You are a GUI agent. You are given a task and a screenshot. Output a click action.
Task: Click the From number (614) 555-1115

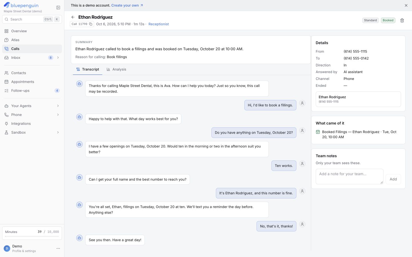355,52
